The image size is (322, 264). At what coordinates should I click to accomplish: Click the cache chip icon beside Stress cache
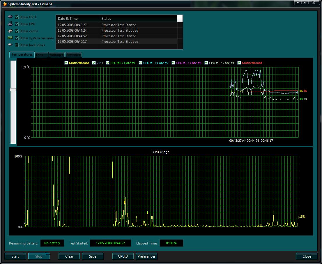pos(10,31)
